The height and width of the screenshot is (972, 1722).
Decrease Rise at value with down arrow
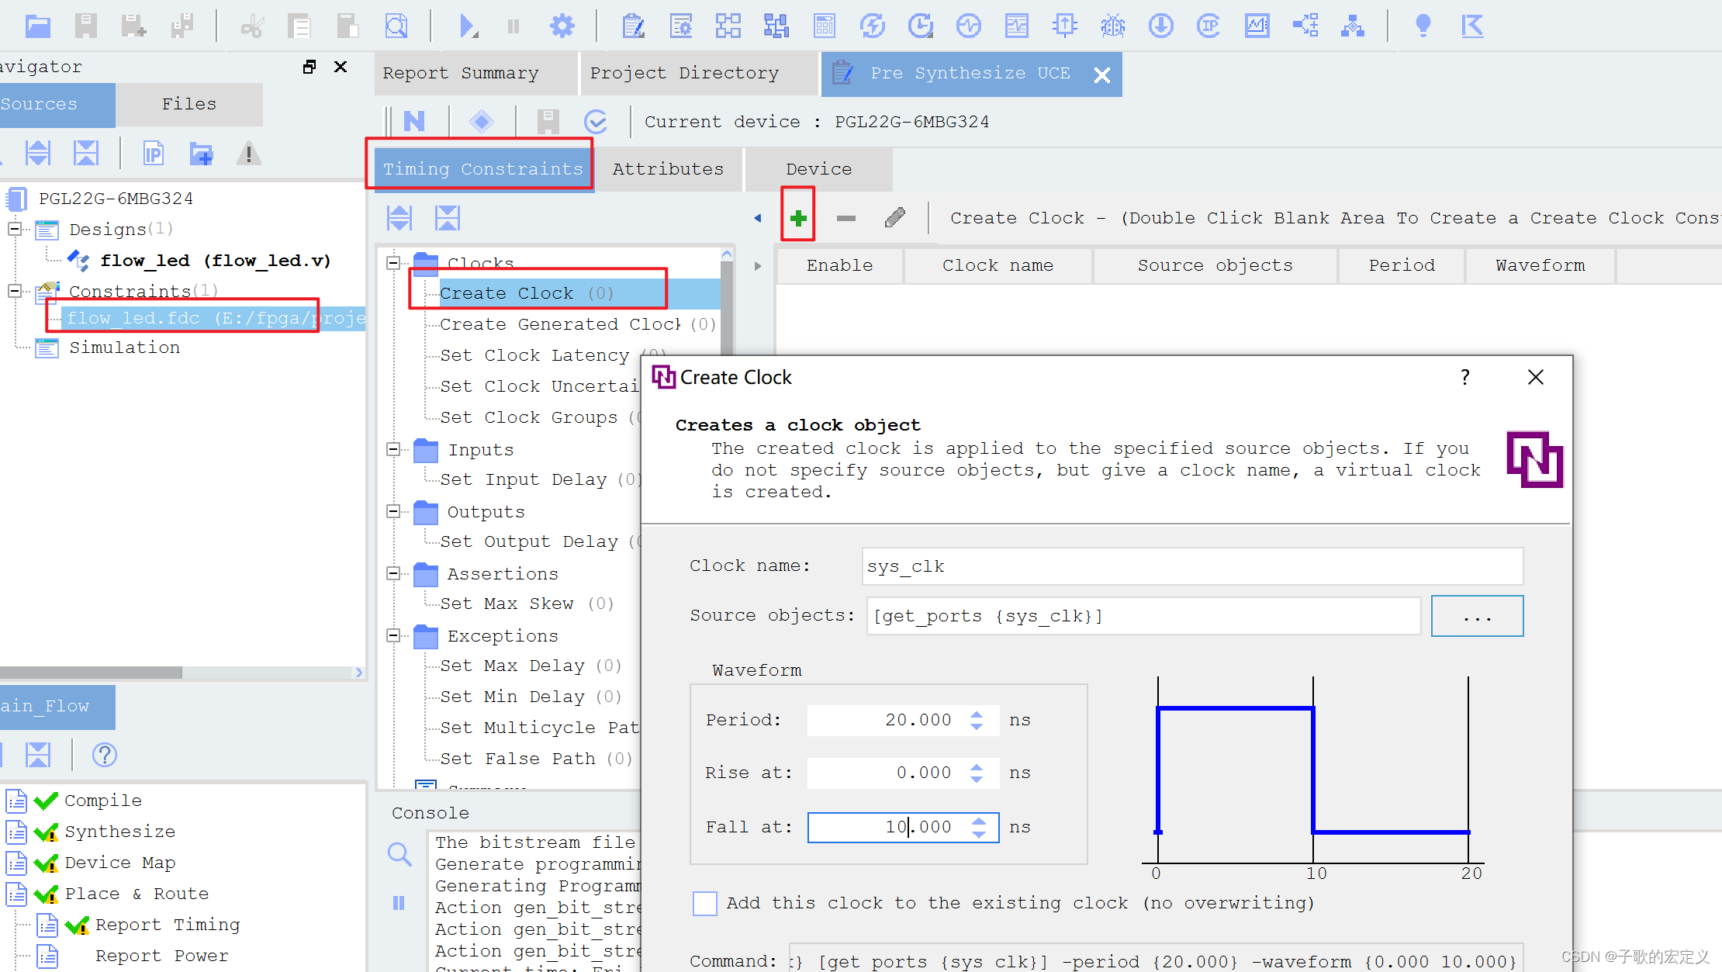pyautogui.click(x=977, y=779)
